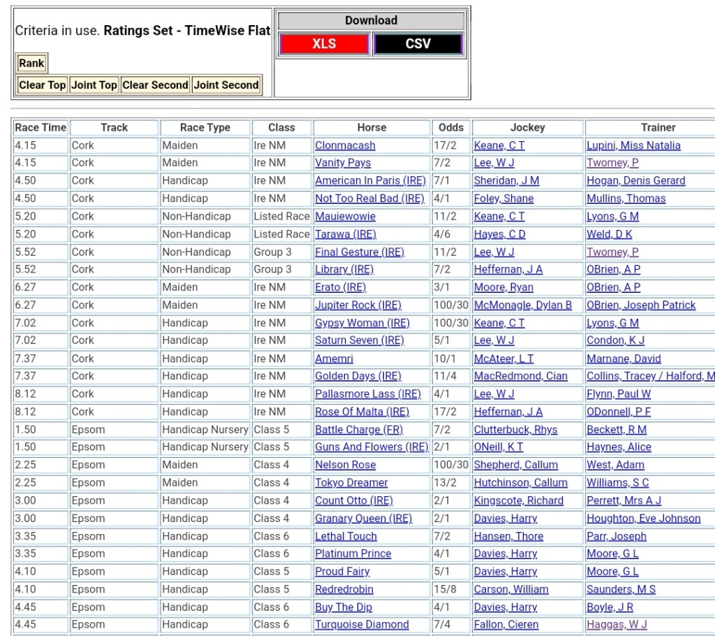View jockey Fallon, Cieren page
This screenshot has width=715, height=636.
(x=508, y=625)
